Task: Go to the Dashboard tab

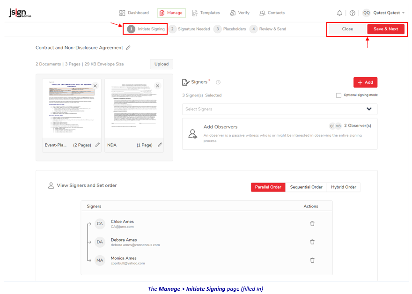Action: (134, 13)
